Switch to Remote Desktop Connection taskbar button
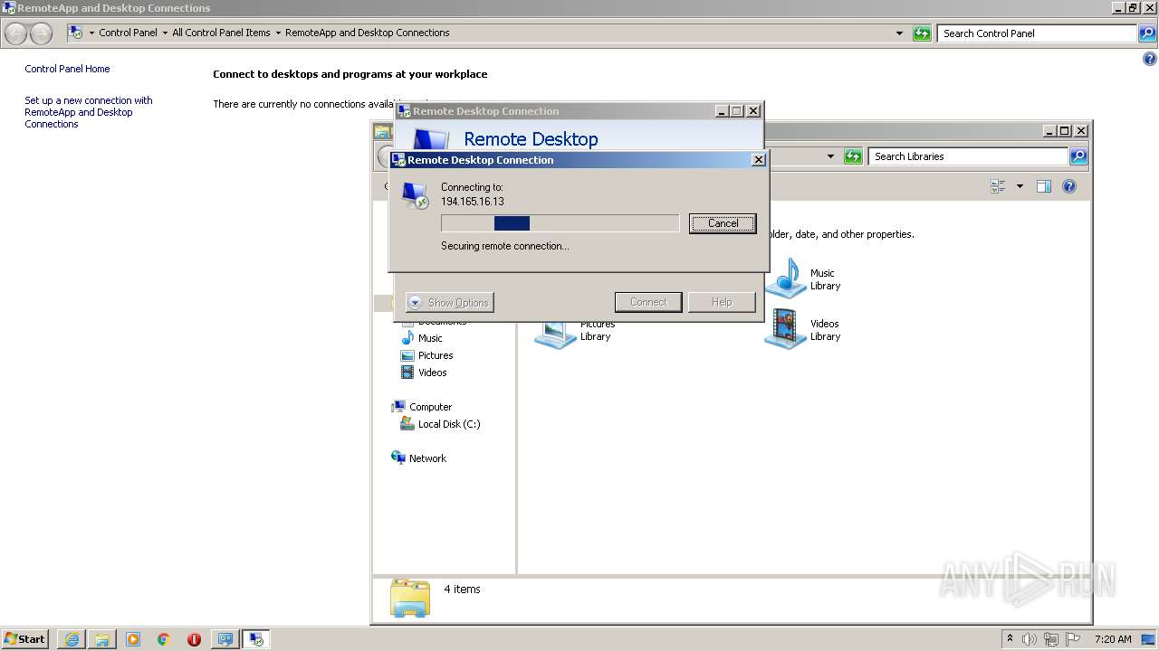Image resolution: width=1159 pixels, height=651 pixels. pyautogui.click(x=256, y=639)
